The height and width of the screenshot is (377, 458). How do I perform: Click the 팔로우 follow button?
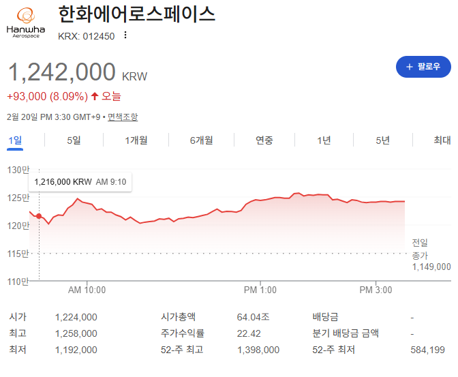[423, 67]
